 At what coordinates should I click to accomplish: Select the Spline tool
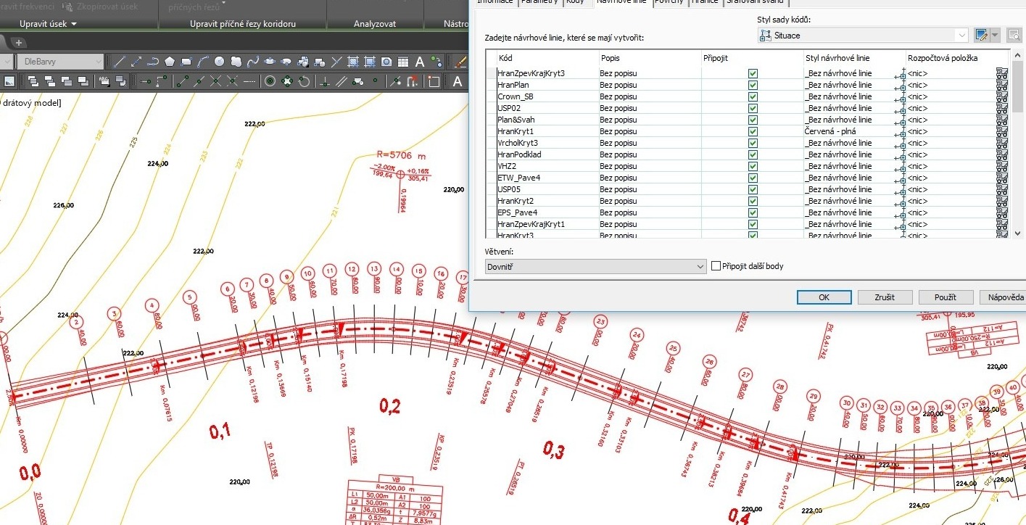coord(253,62)
